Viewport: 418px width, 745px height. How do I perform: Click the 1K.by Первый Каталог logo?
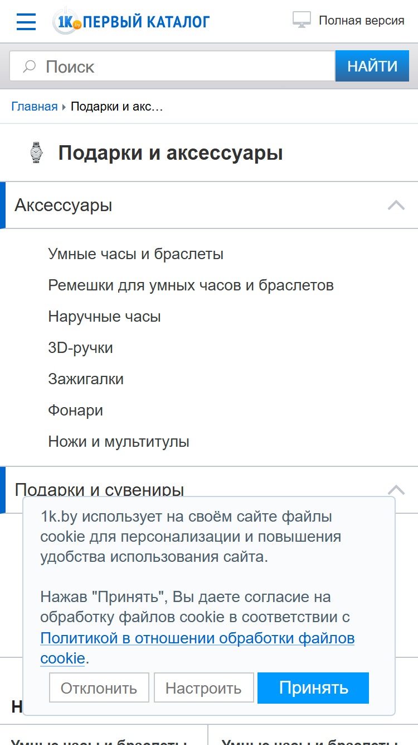click(131, 21)
